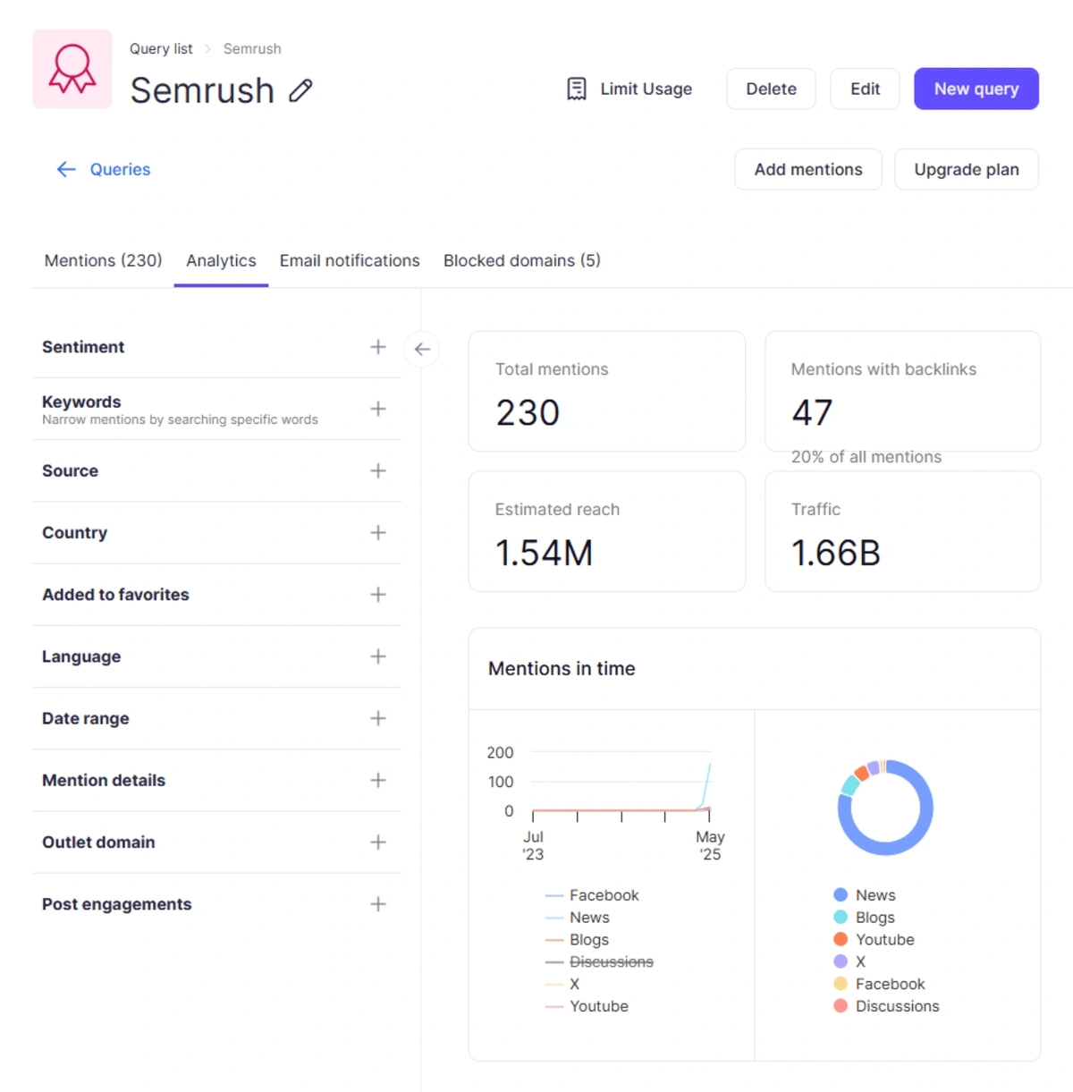Viewport: 1073px width, 1092px height.
Task: Click the back arrow beside Queries
Action: (65, 169)
